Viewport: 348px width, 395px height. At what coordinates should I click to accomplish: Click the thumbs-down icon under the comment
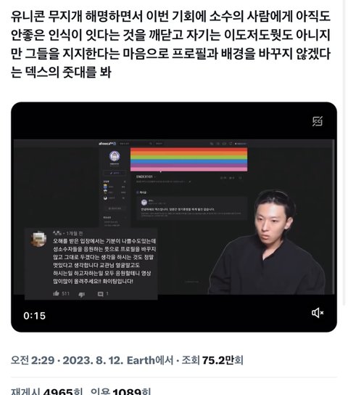(81, 294)
